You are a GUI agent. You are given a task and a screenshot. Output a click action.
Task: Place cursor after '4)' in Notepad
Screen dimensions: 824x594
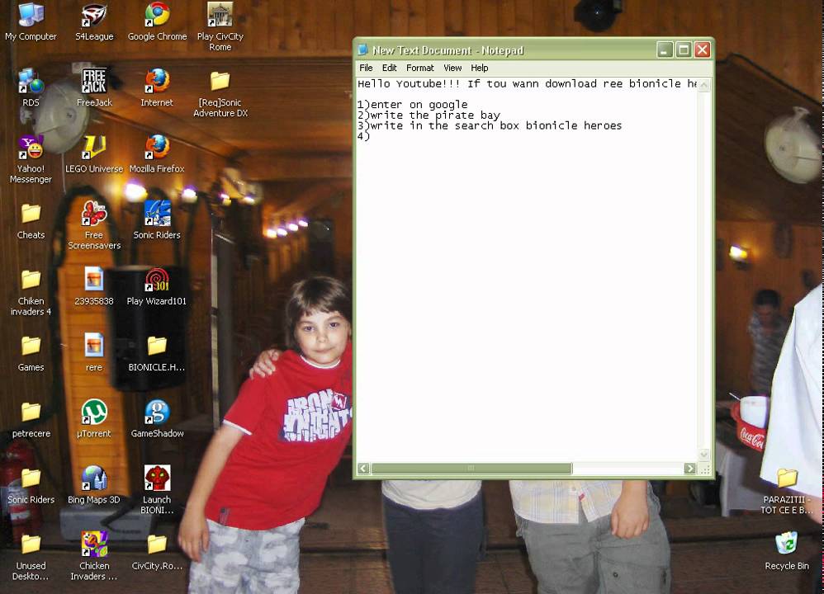tap(371, 136)
